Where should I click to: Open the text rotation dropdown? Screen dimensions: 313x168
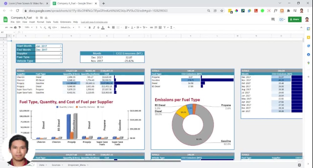pos(145,27)
